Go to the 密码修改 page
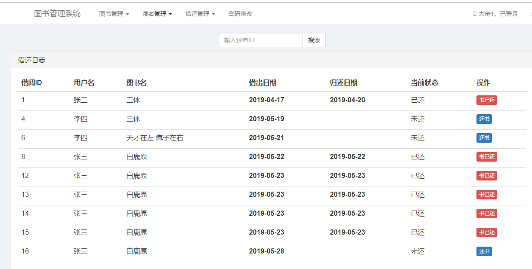Image resolution: width=532 pixels, height=269 pixels. point(240,14)
